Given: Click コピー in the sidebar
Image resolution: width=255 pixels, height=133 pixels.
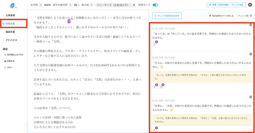Looking at the screenshot, I should pos(10,67).
